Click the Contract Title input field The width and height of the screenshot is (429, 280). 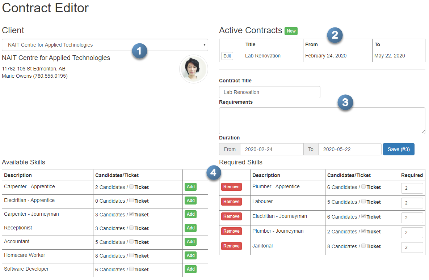[269, 92]
